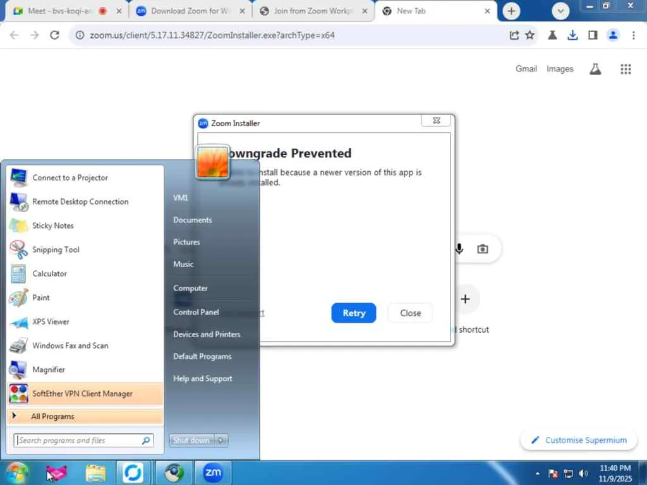The width and height of the screenshot is (647, 485).
Task: Launch Remote Desktop Connection
Action: tap(85, 201)
